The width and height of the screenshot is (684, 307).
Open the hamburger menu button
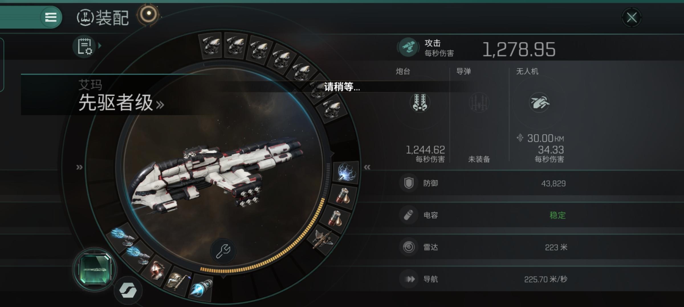[x=51, y=17]
